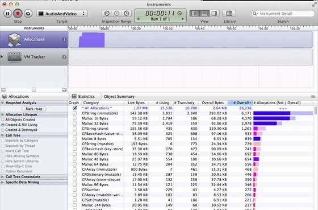Collapse the Allocation Lifespan section
The width and height of the screenshot is (318, 210).
click(x=2, y=114)
